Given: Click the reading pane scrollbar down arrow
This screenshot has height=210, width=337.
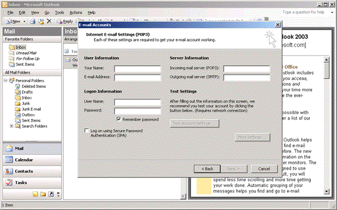Looking at the screenshot, I should (327, 191).
